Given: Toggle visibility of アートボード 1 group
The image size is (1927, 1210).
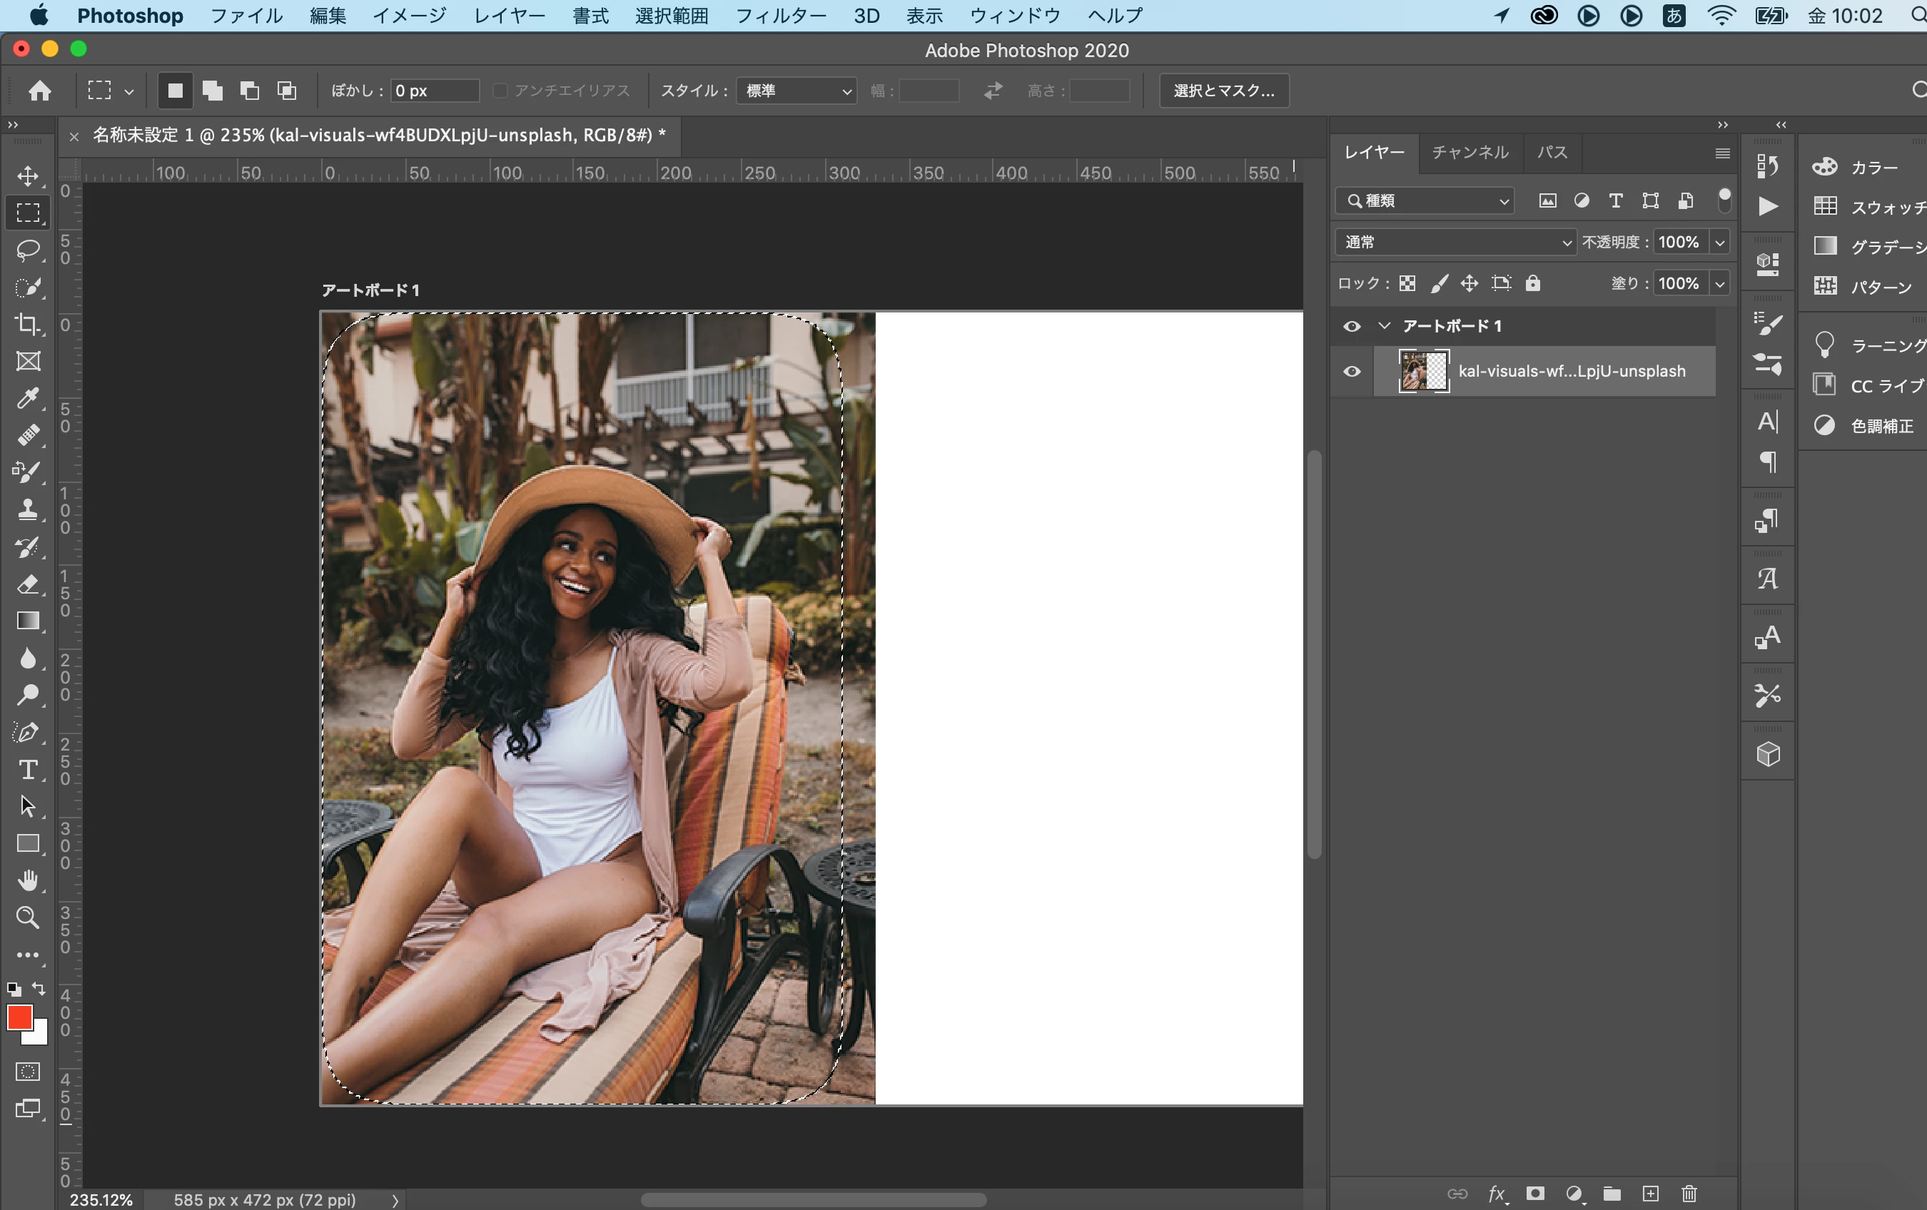Looking at the screenshot, I should point(1352,326).
